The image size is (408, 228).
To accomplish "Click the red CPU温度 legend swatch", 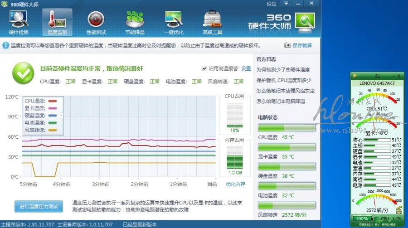I will click(x=52, y=101).
